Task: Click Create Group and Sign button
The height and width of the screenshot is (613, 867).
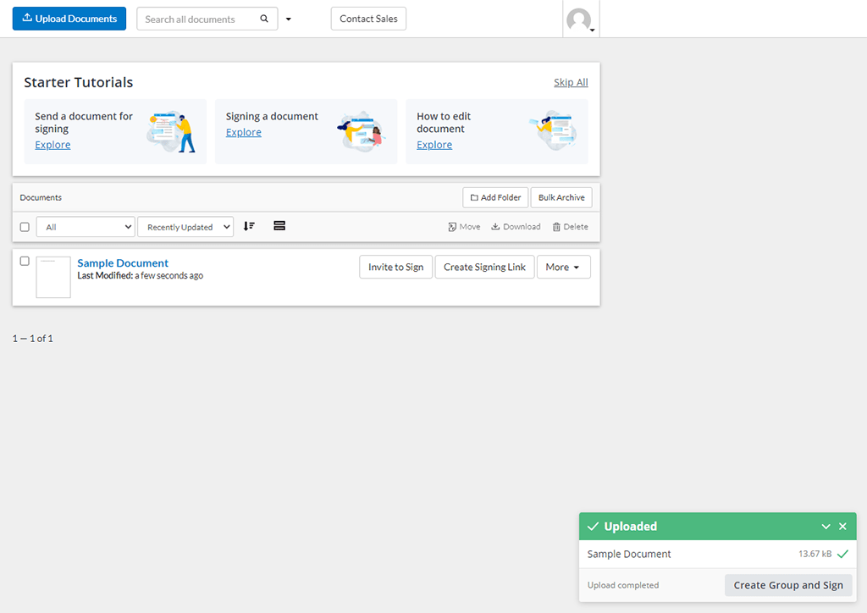Action: coord(788,585)
